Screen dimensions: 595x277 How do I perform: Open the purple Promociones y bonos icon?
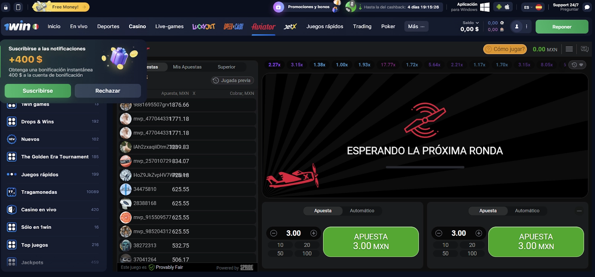point(278,7)
